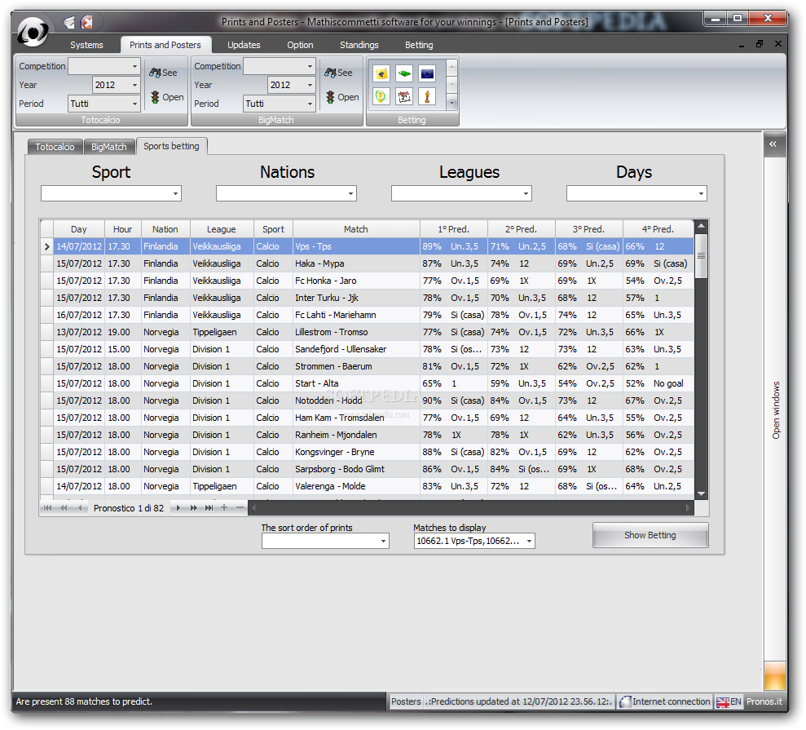Open Totocalcio Competition dropdown

pyautogui.click(x=134, y=66)
